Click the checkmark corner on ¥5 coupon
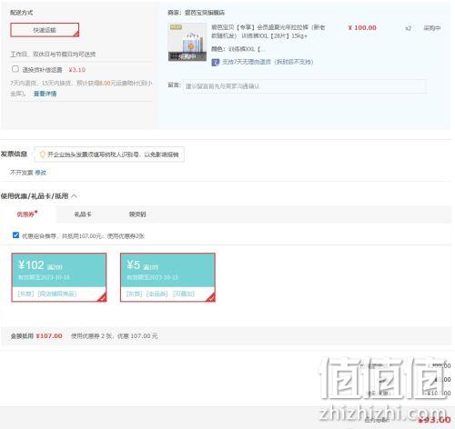 211,297
